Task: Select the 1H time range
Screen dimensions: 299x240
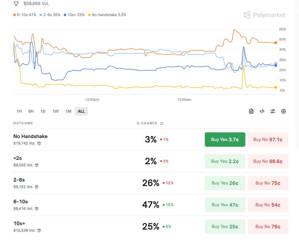Action: click(19, 111)
